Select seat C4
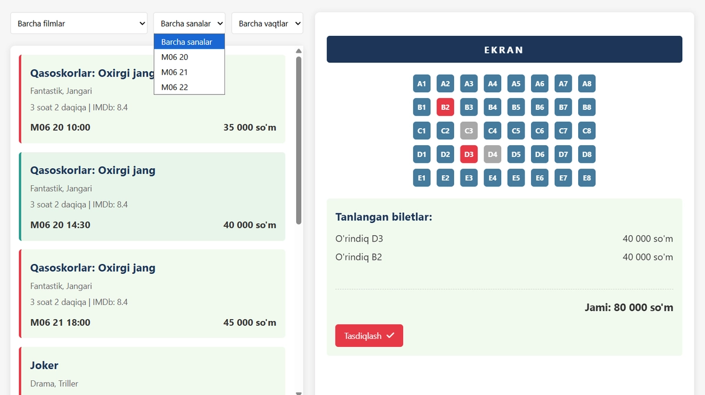The image size is (705, 395). coord(492,130)
